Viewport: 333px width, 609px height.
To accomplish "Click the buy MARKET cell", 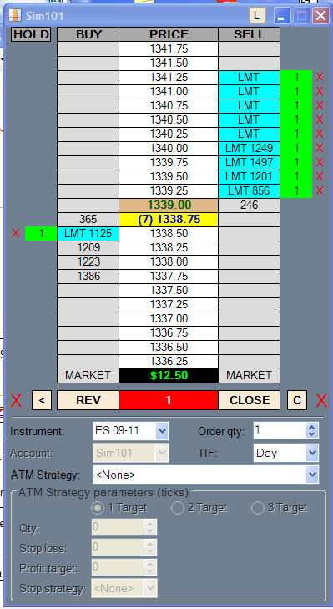I will [88, 376].
